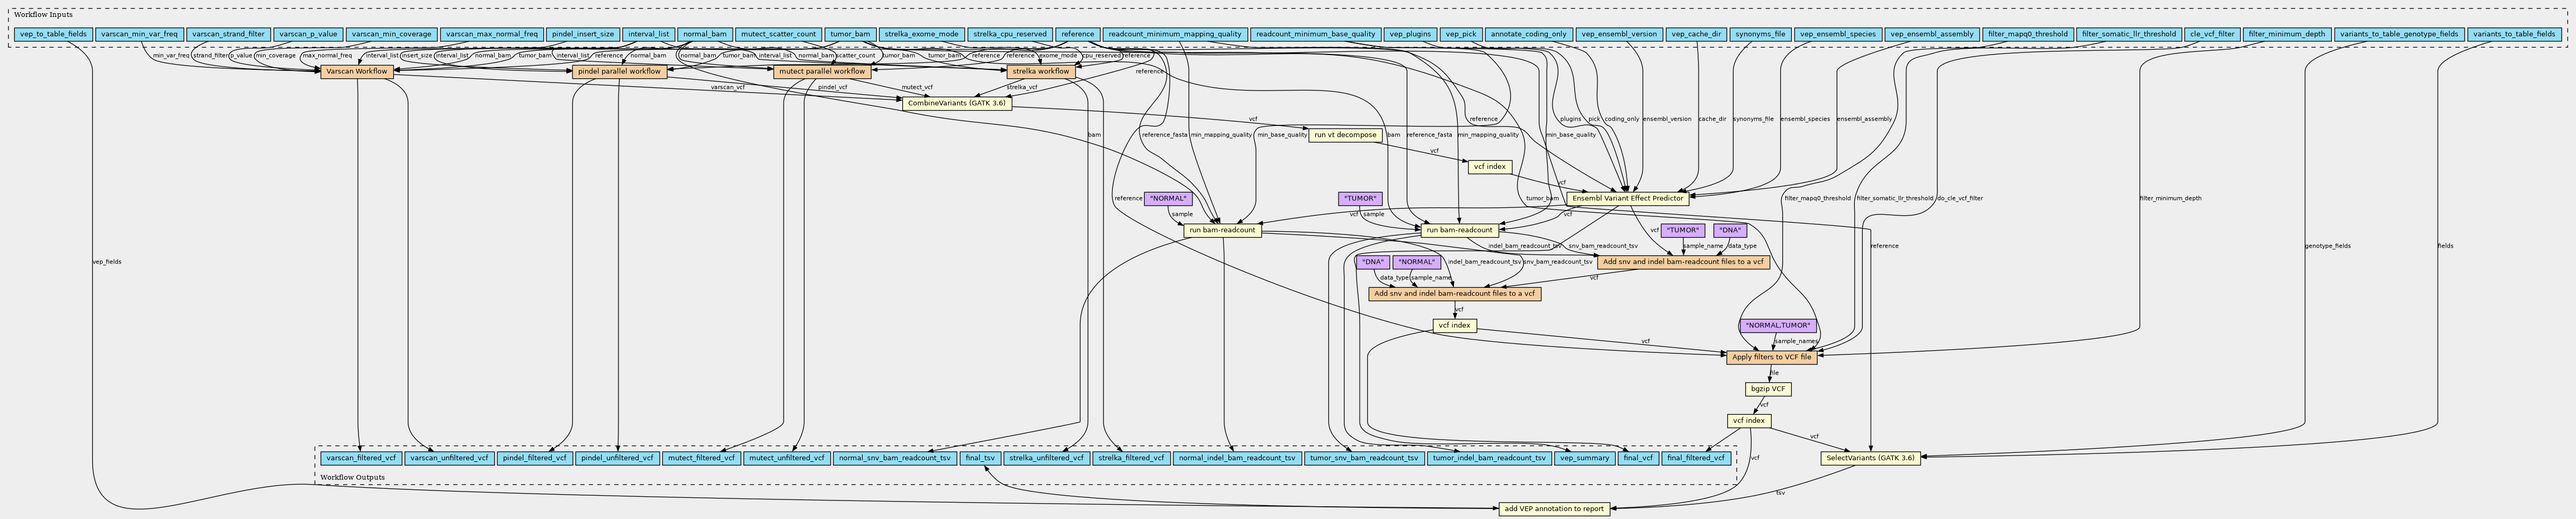Click the strelka_exome_mode input

click(922, 34)
